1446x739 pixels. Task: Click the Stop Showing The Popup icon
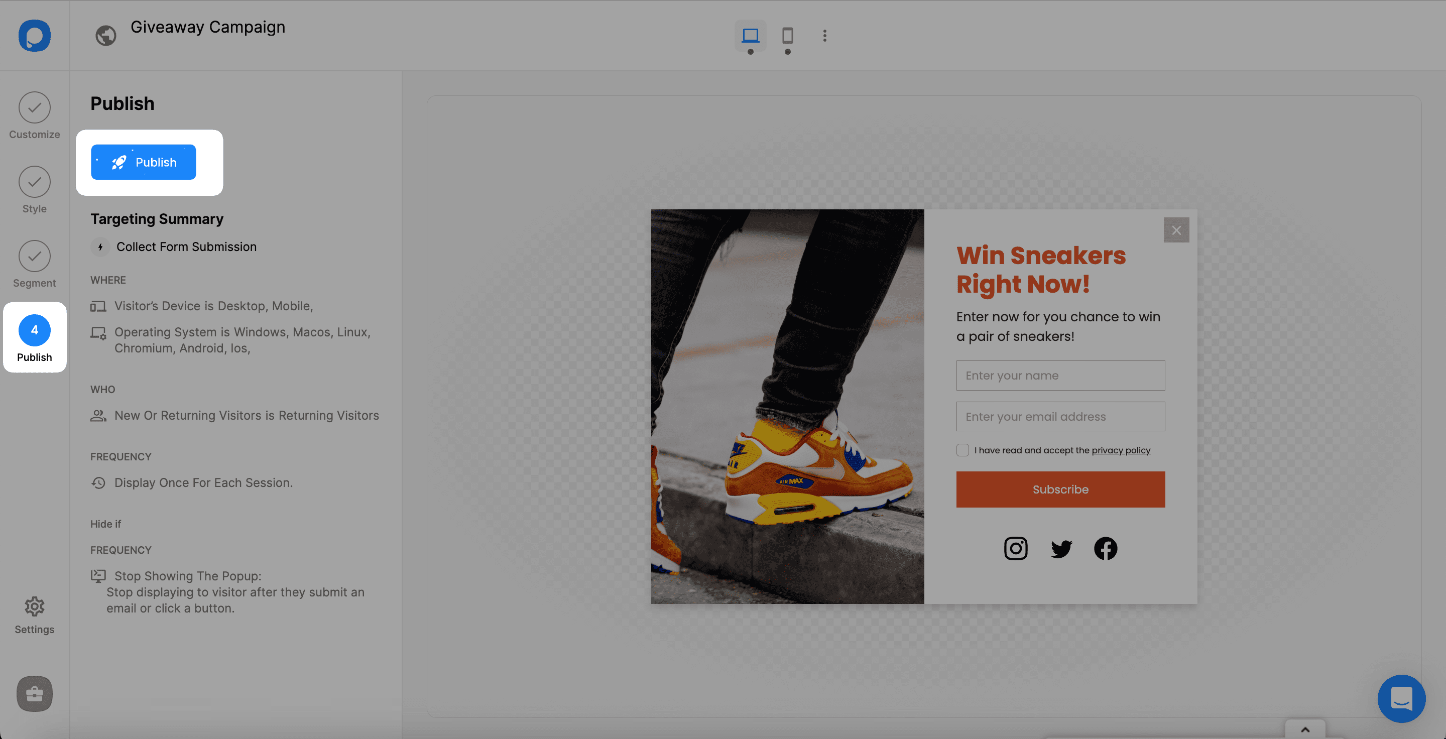(98, 576)
